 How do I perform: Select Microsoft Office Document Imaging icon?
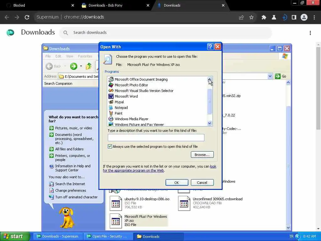(111, 79)
